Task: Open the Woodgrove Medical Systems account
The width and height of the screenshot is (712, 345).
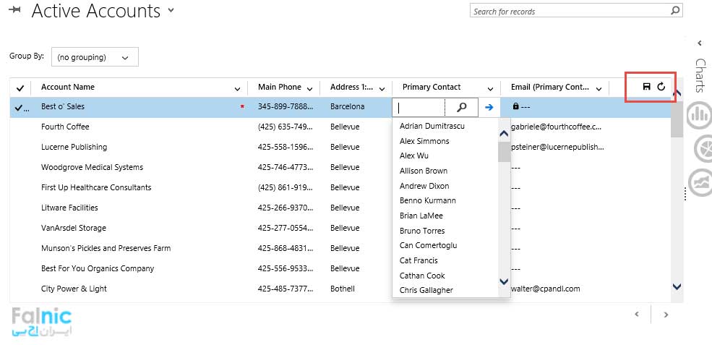Action: [x=93, y=167]
